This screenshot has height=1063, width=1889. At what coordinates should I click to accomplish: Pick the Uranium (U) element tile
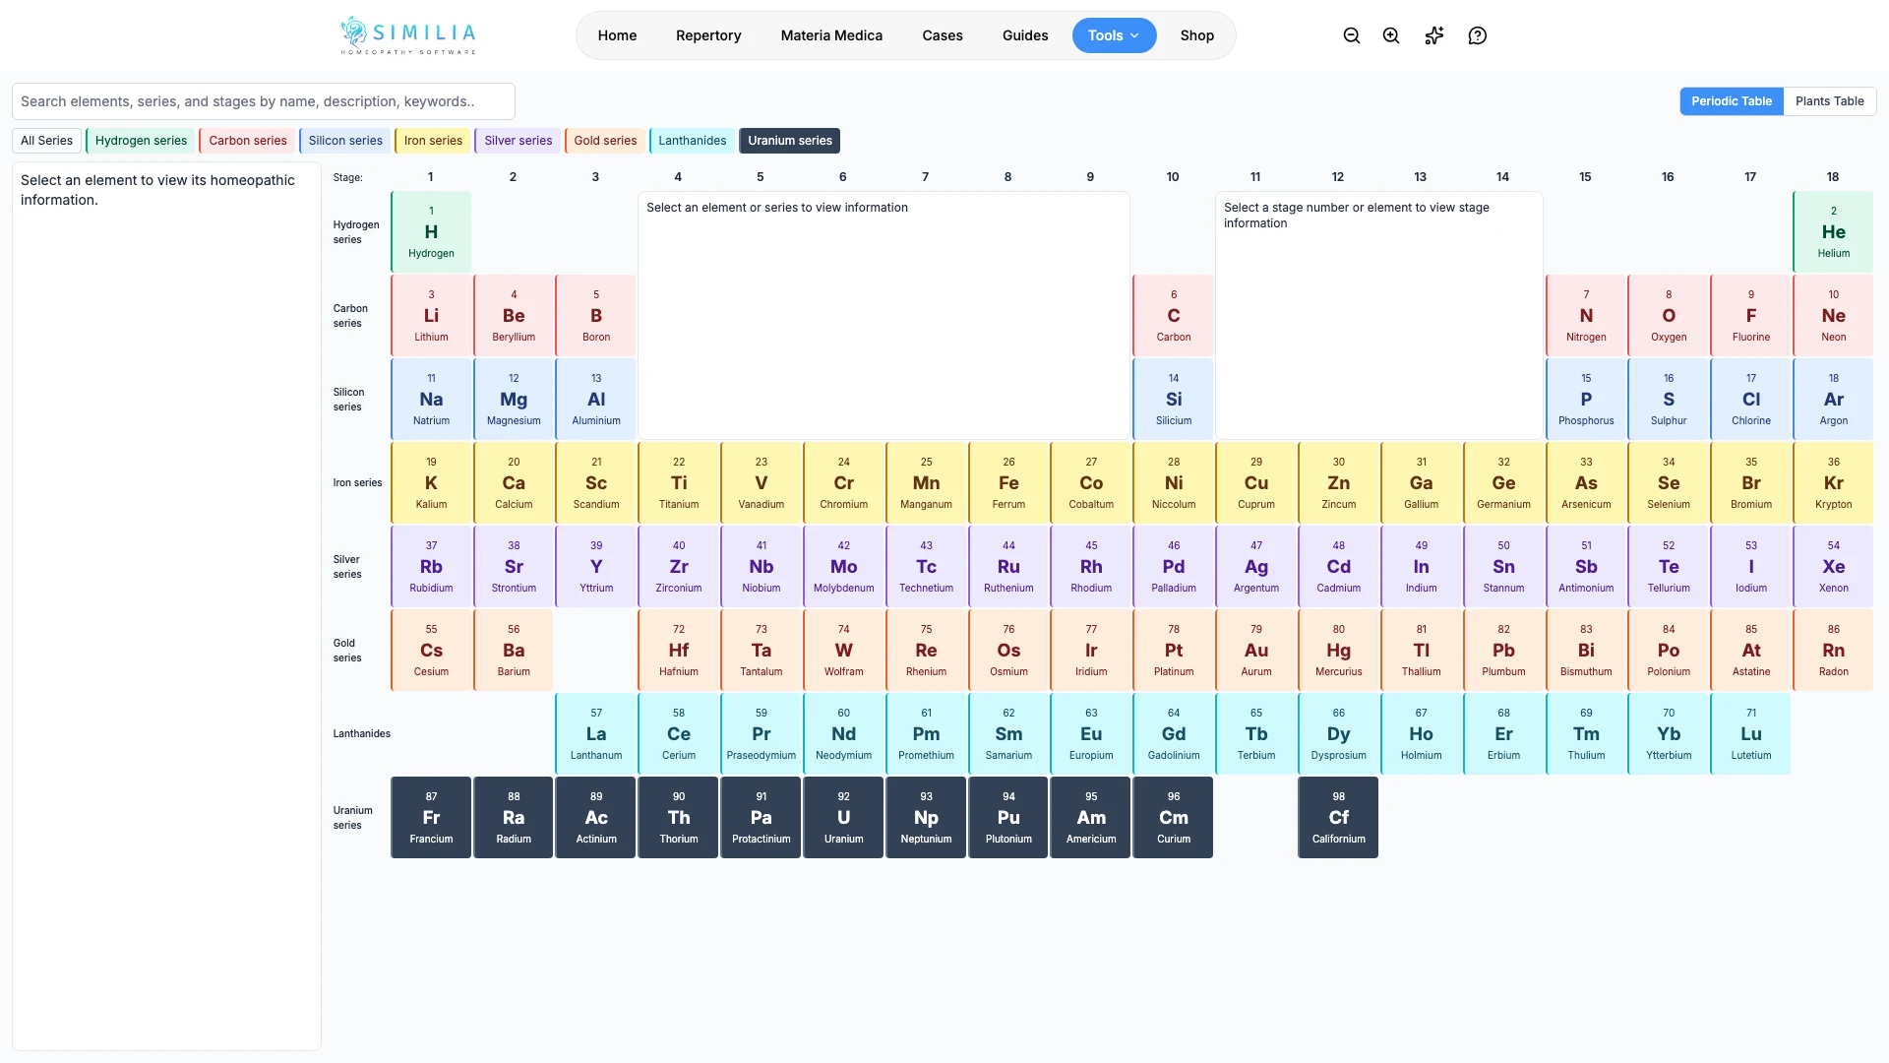click(x=843, y=818)
